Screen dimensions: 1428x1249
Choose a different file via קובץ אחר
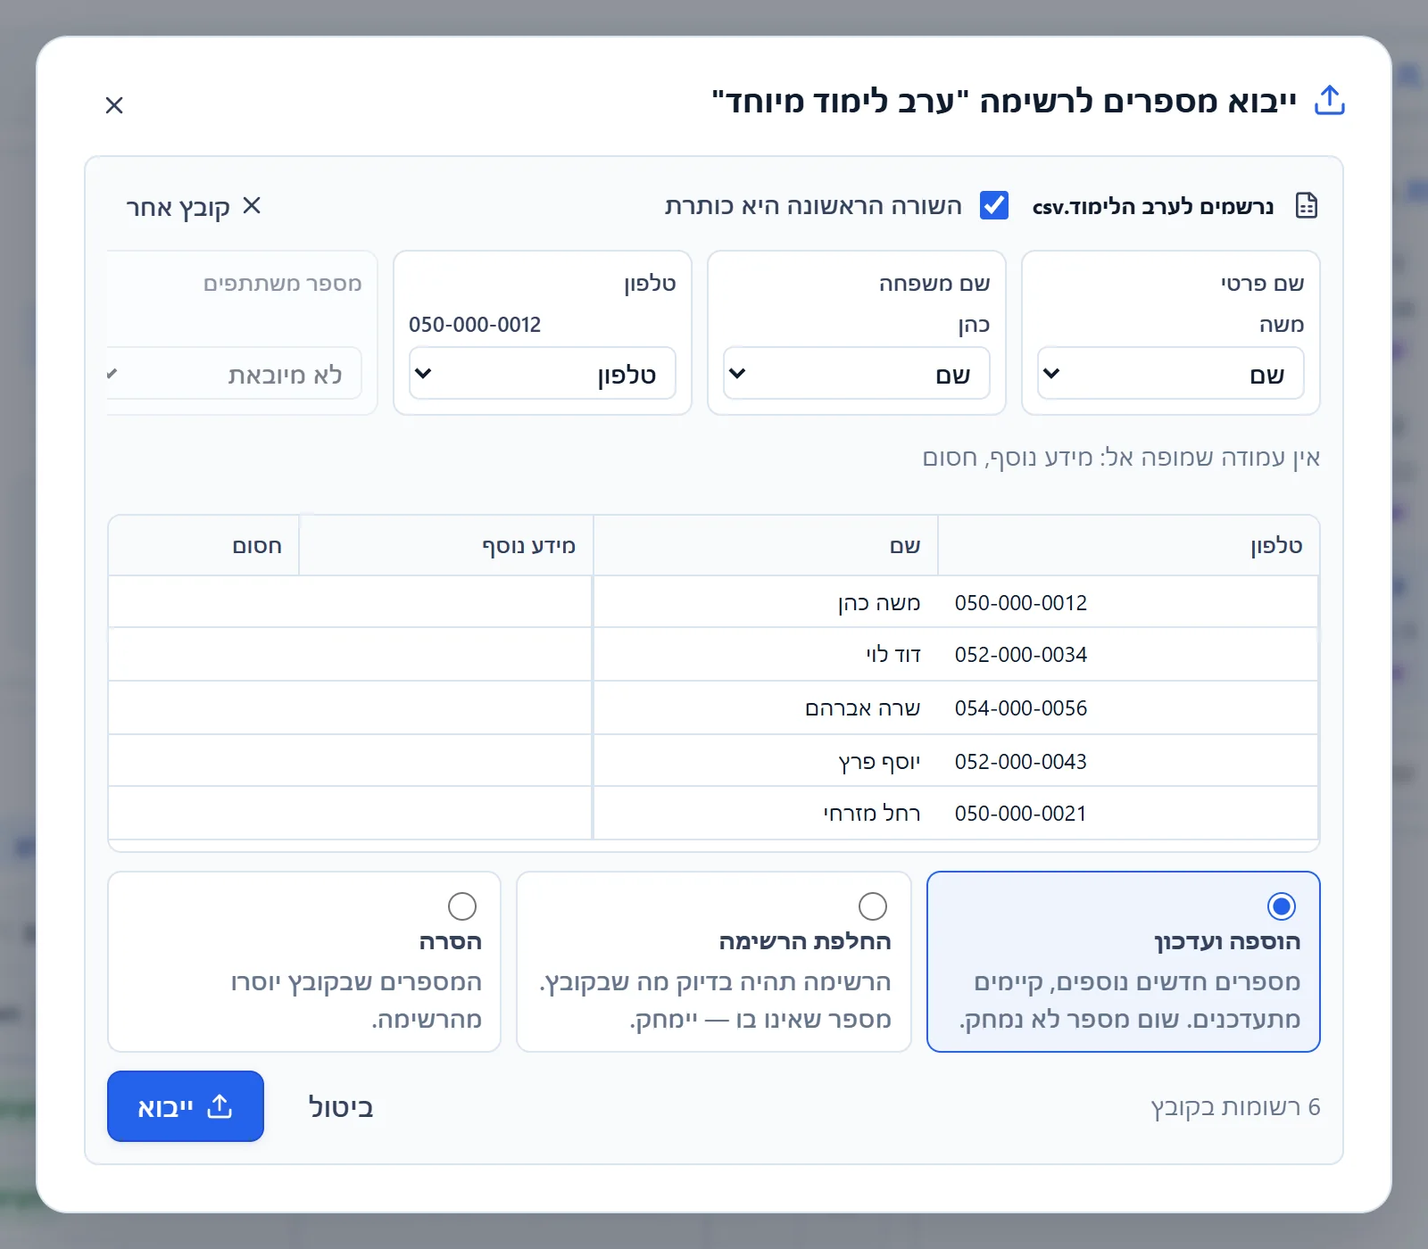[194, 207]
